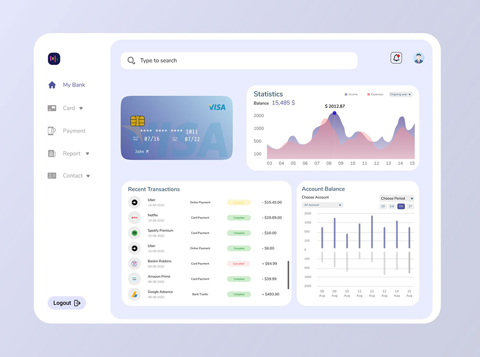The height and width of the screenshot is (357, 480).
Task: Open the Ongoing year dropdown
Action: pyautogui.click(x=401, y=94)
